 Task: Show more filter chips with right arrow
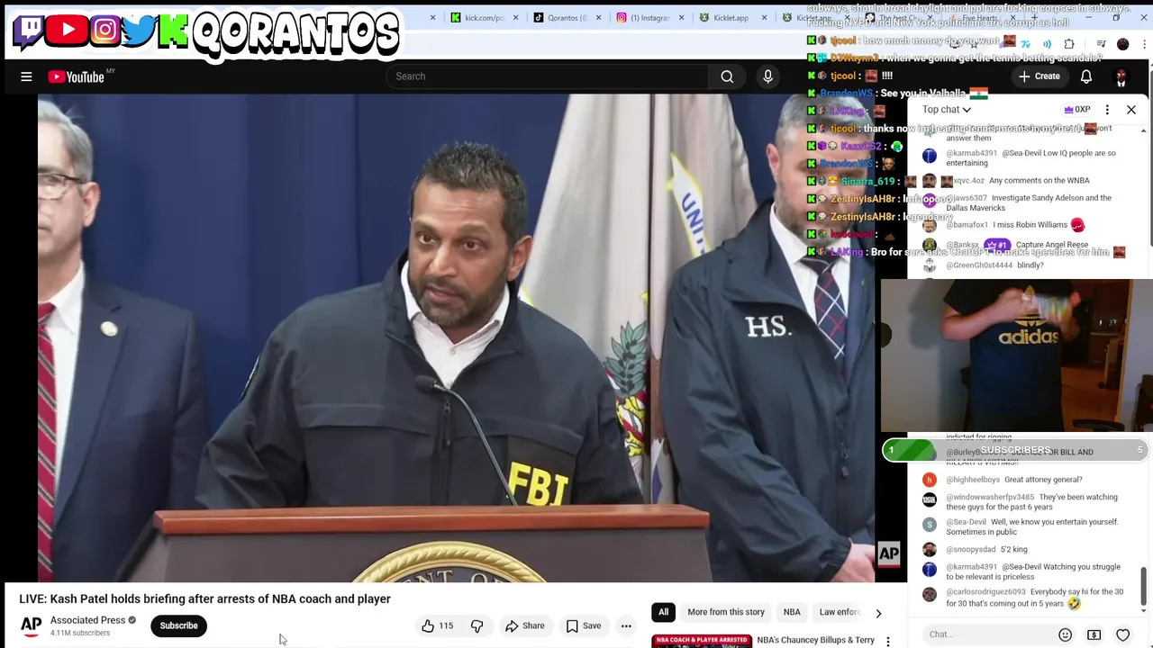click(x=878, y=613)
